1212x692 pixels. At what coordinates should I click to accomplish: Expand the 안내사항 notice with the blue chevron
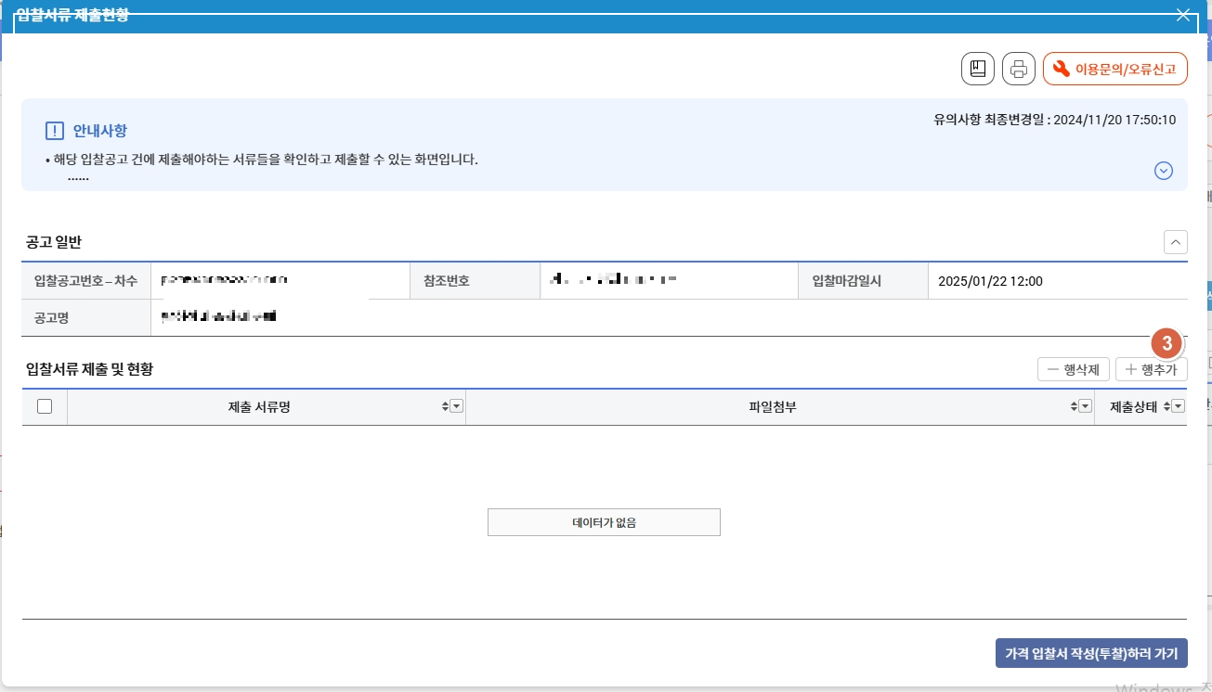tap(1164, 170)
